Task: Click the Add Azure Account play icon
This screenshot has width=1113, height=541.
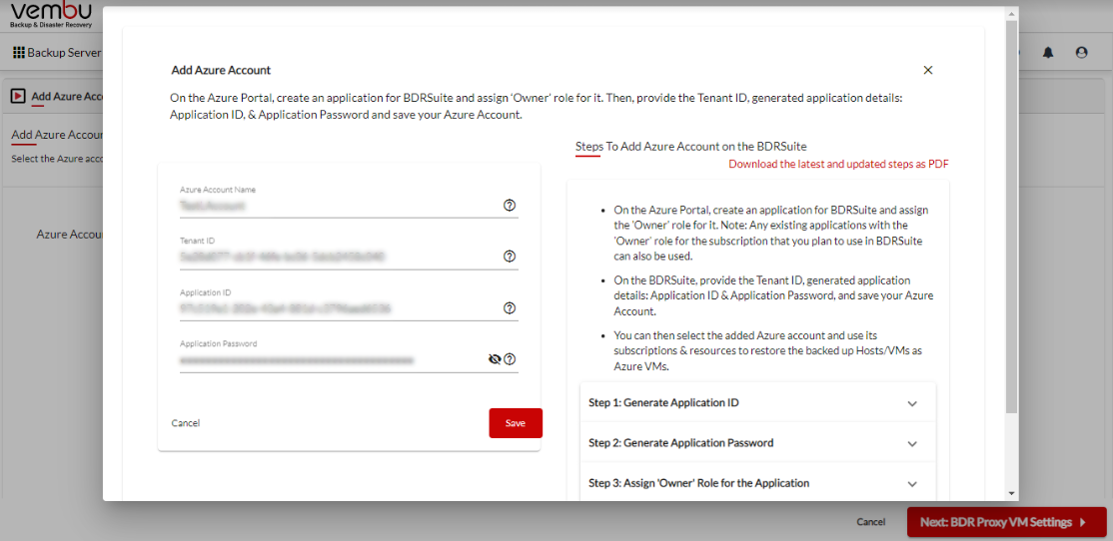Action: point(19,96)
